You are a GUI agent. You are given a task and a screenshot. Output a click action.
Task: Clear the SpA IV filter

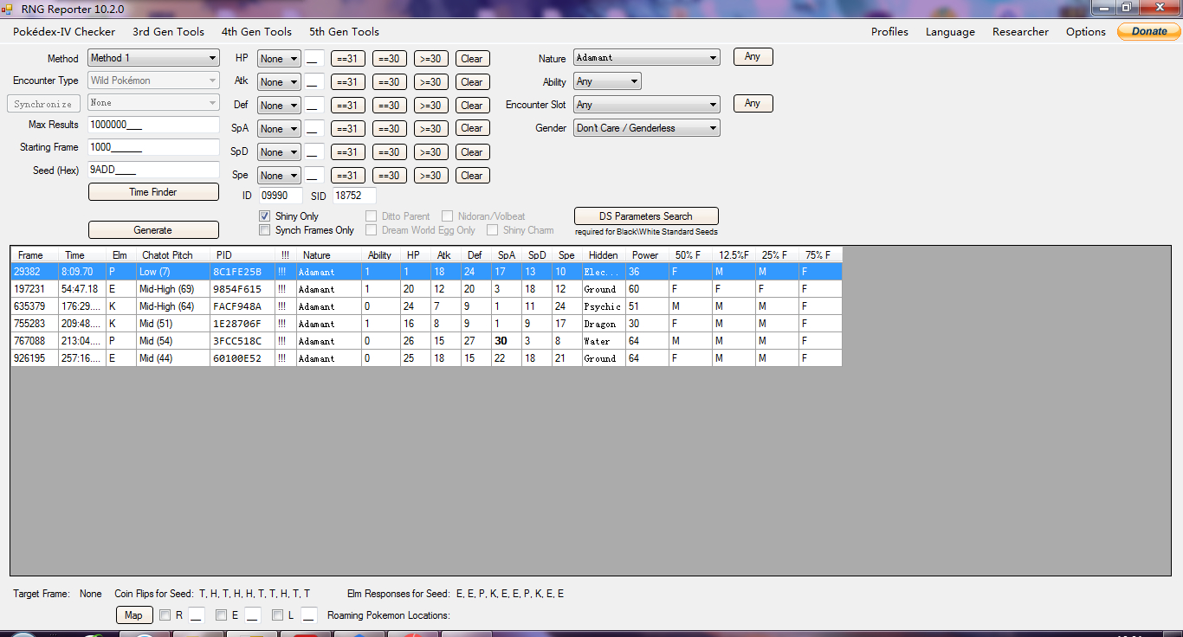tap(472, 129)
